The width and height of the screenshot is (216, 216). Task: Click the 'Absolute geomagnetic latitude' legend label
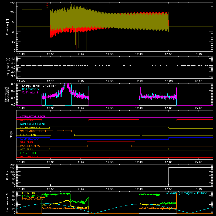tap(187, 193)
